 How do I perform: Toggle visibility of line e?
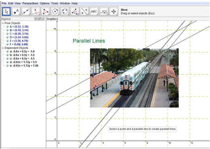tap(7, 65)
